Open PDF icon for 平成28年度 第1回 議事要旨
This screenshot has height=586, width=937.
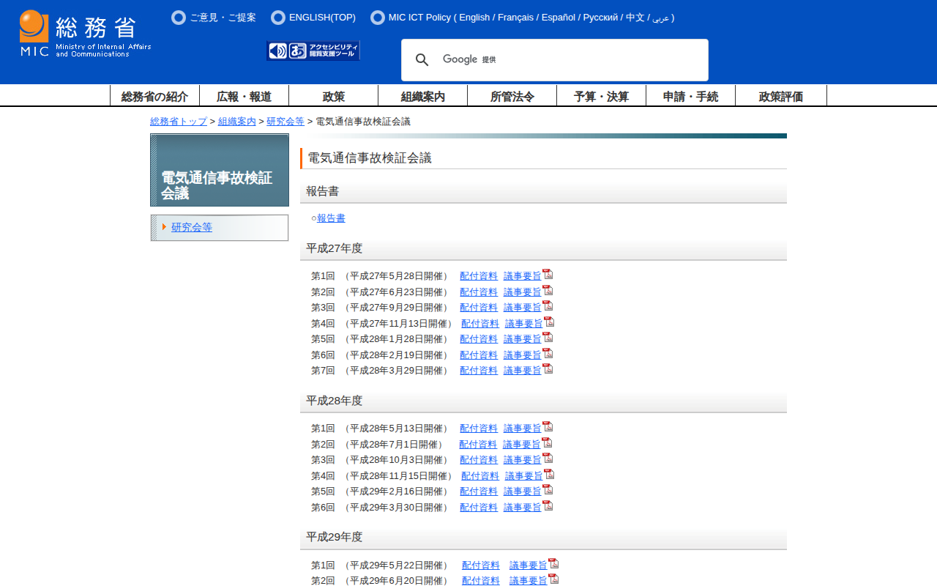coord(548,427)
